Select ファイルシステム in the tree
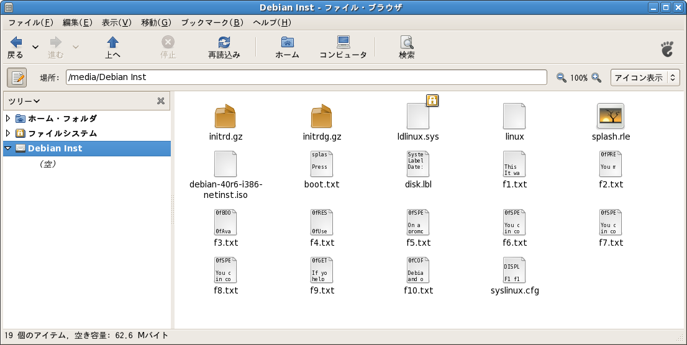Screen dimensions: 687x345 [63, 133]
